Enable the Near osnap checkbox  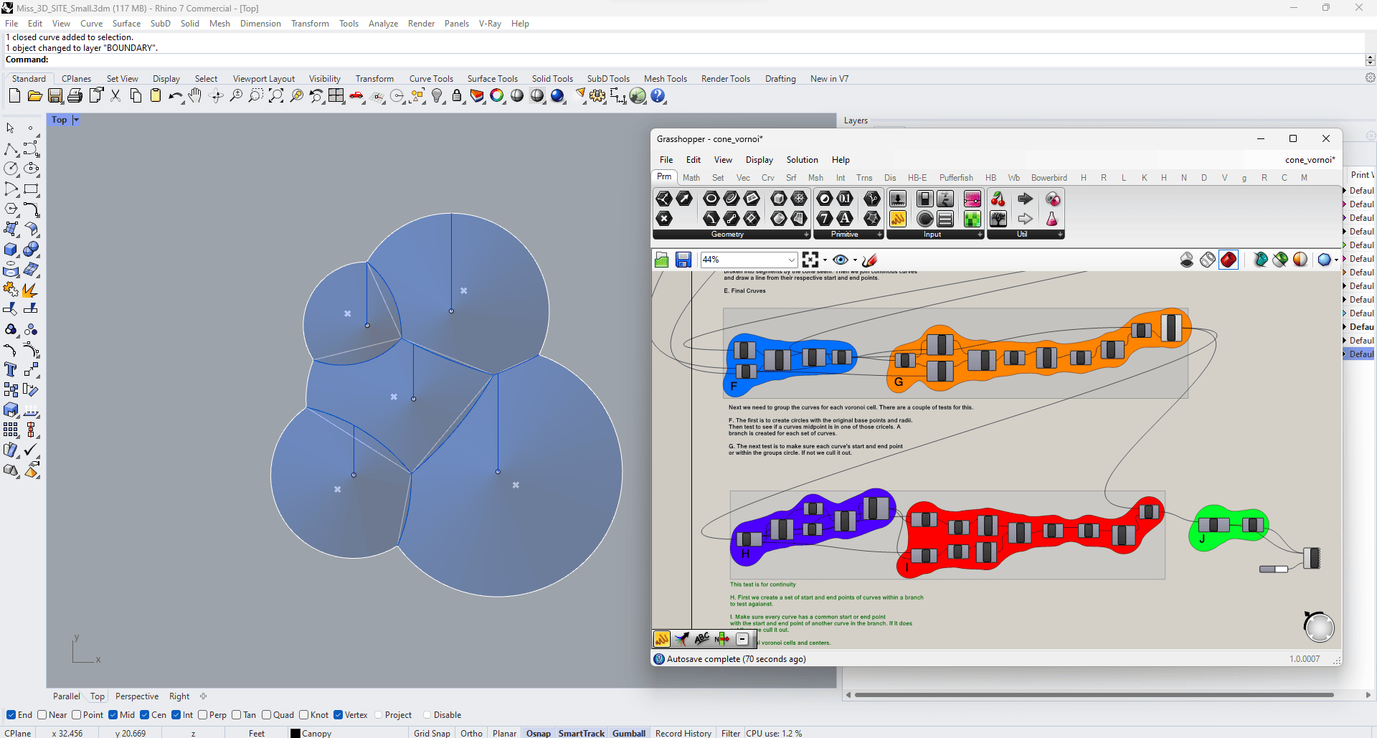click(42, 715)
